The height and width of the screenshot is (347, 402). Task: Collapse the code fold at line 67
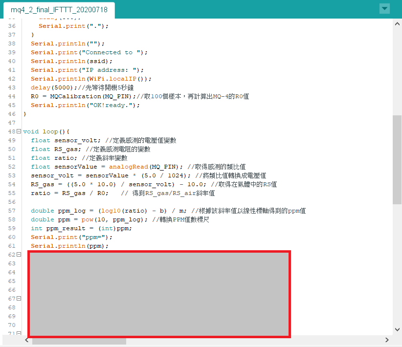(19, 298)
